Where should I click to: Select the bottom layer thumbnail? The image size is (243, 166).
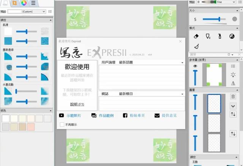pyautogui.click(x=214, y=142)
